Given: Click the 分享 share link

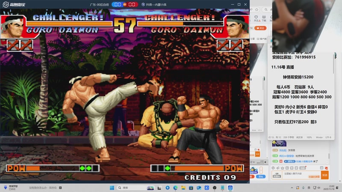Looking at the screenshot, I should [253, 39].
